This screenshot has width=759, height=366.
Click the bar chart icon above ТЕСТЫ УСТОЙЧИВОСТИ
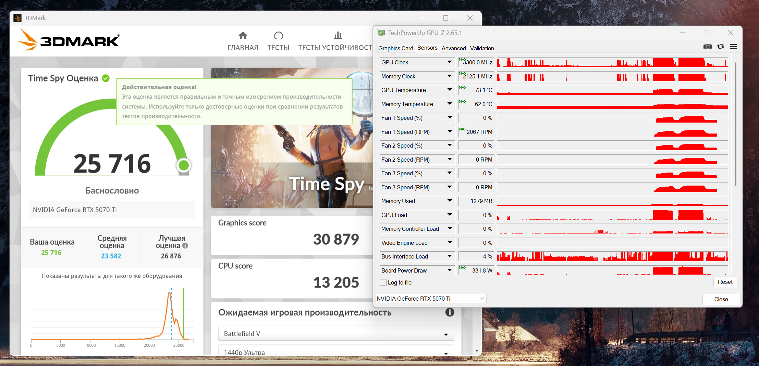click(x=338, y=36)
